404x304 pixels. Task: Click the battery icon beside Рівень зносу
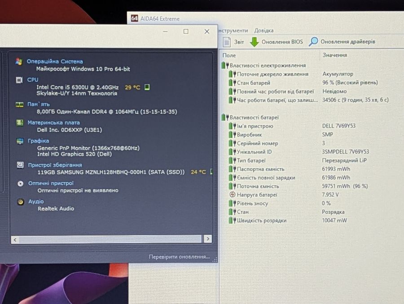(x=233, y=203)
